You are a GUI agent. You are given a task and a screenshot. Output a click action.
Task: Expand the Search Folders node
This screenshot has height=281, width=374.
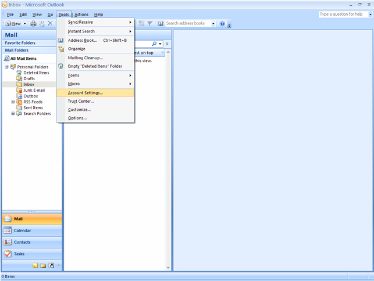pos(13,113)
